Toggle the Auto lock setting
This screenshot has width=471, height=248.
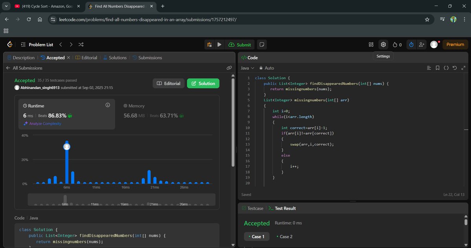267,68
